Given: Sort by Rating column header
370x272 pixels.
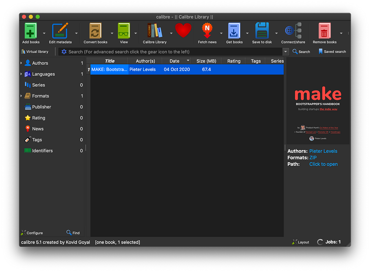Looking at the screenshot, I should pos(233,61).
